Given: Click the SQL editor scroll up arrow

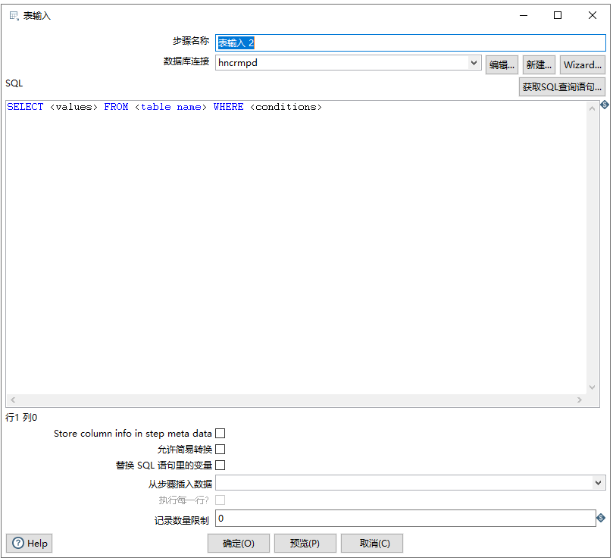Looking at the screenshot, I should click(592, 108).
